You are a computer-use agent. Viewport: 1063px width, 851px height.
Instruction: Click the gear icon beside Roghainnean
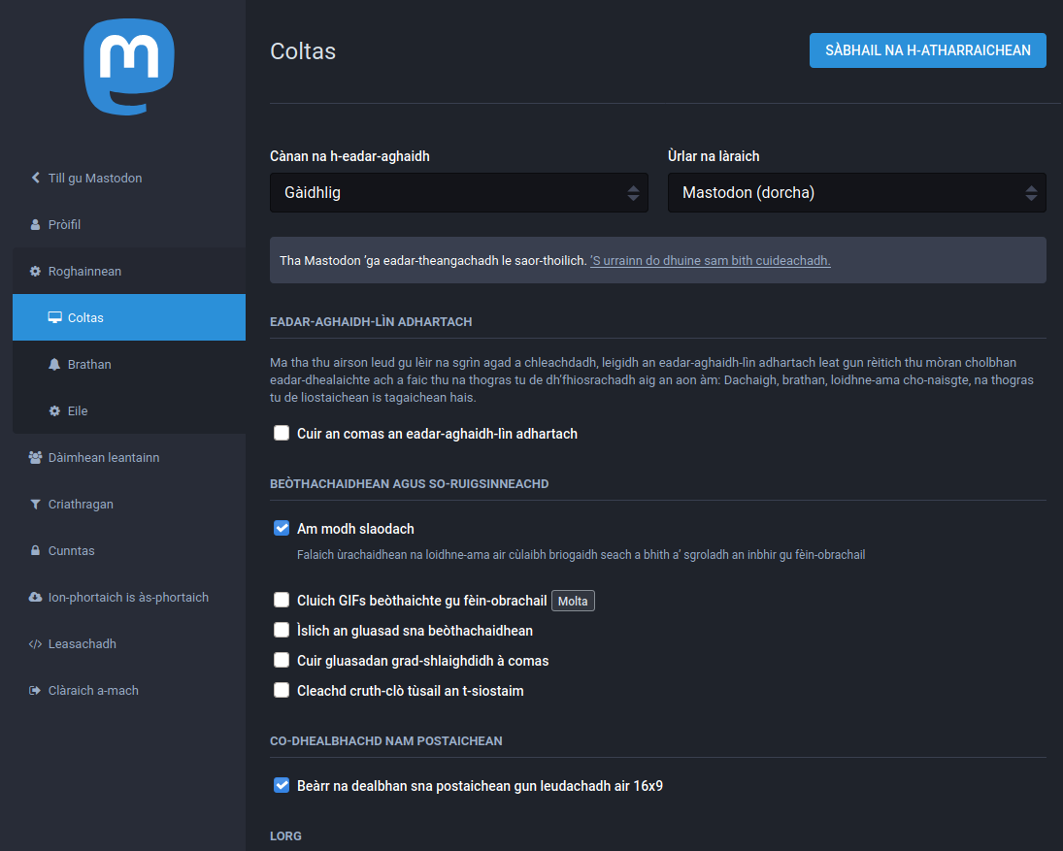(x=36, y=272)
